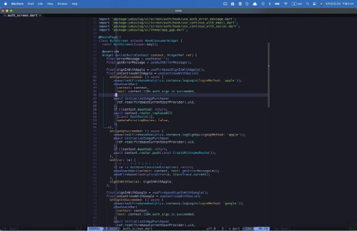Click the 'final signInWithApple' declaration line

pyautogui.click(x=155, y=70)
